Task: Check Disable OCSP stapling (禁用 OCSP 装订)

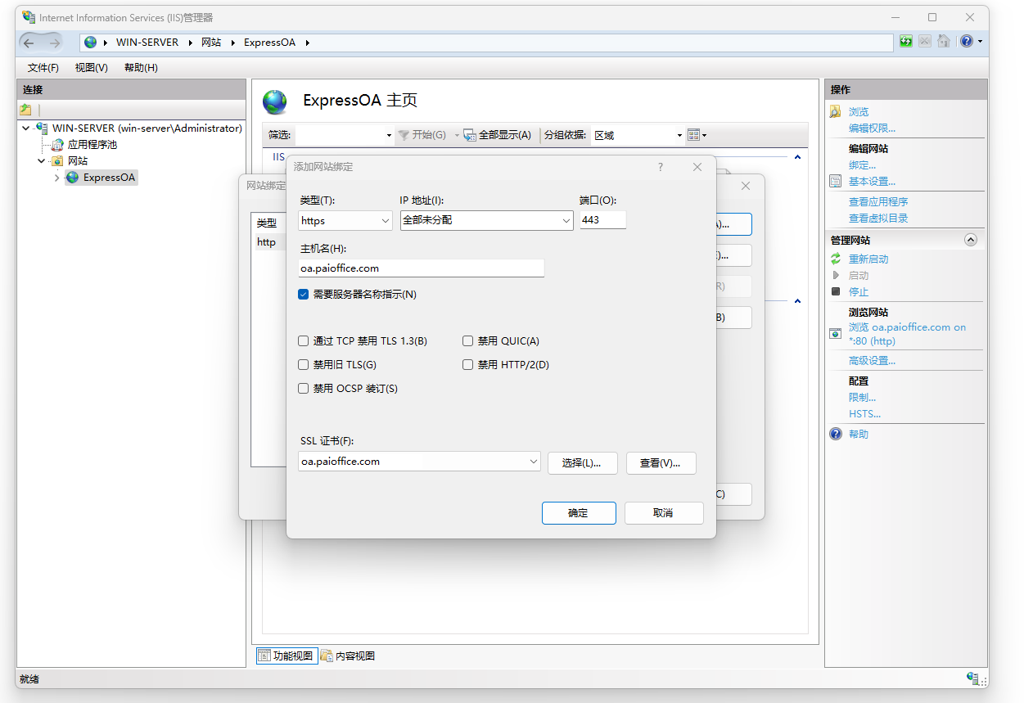Action: point(304,389)
